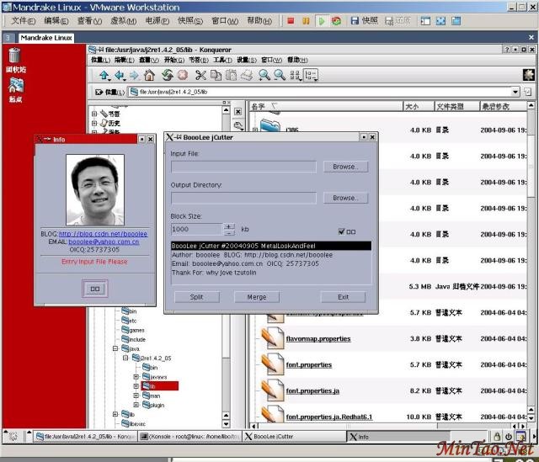The width and height of the screenshot is (539, 462).
Task: Click the Output Directory text field
Action: click(243, 198)
